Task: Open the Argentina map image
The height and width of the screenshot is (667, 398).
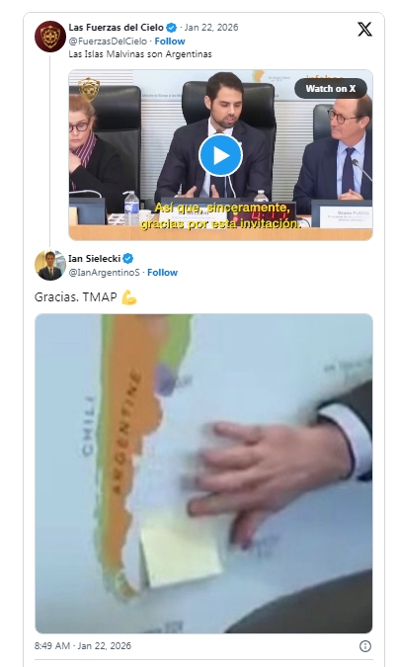Action: [x=203, y=473]
